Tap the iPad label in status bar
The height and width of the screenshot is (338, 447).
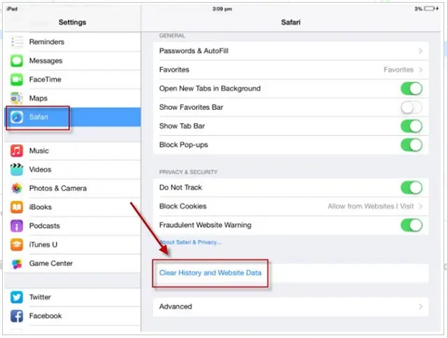(x=12, y=9)
